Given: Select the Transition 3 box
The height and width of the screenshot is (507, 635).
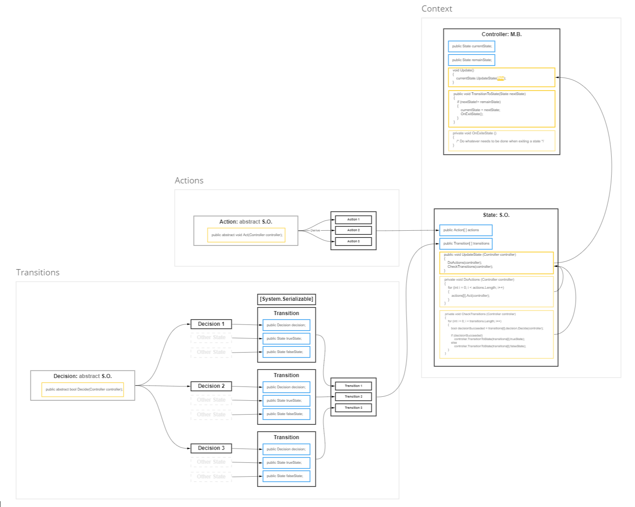Looking at the screenshot, I should click(353, 408).
